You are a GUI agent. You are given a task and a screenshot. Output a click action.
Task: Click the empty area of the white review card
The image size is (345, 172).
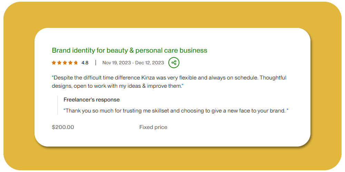[x=241, y=131]
